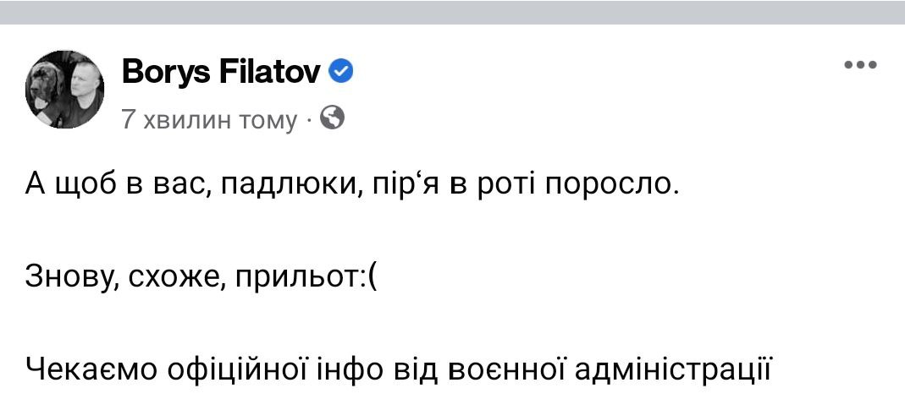Open the Borys Filatov profile name link
The height and width of the screenshot is (410, 905).
pyautogui.click(x=221, y=74)
